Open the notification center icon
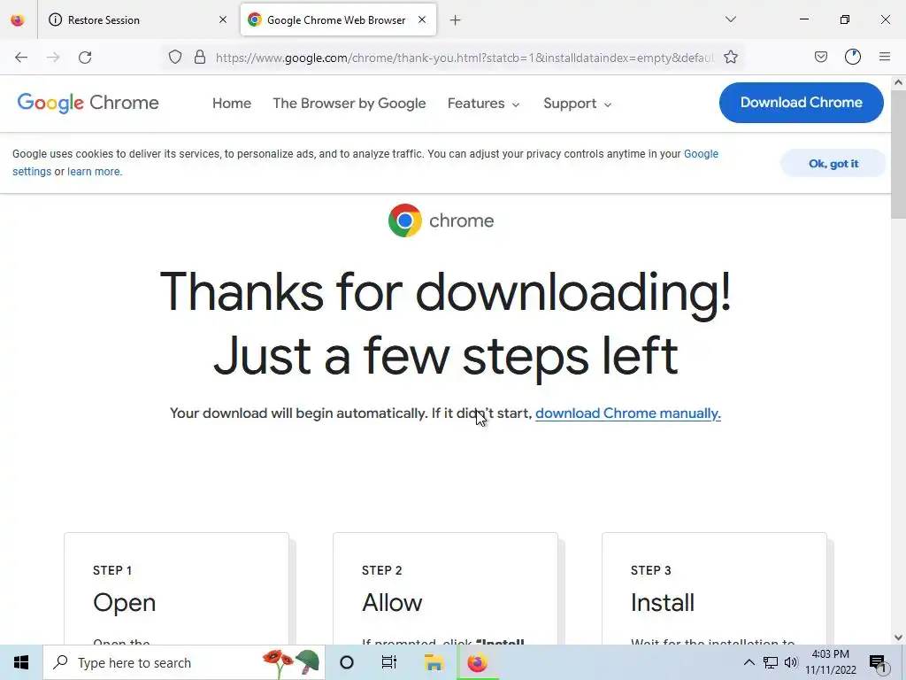The height and width of the screenshot is (680, 906). point(879,662)
